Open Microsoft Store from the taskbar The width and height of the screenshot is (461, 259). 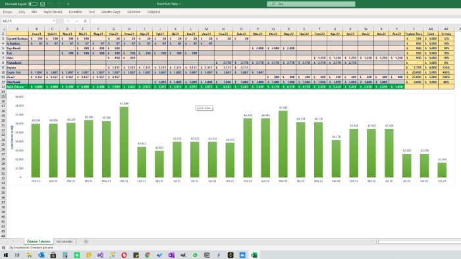[x=53, y=255]
